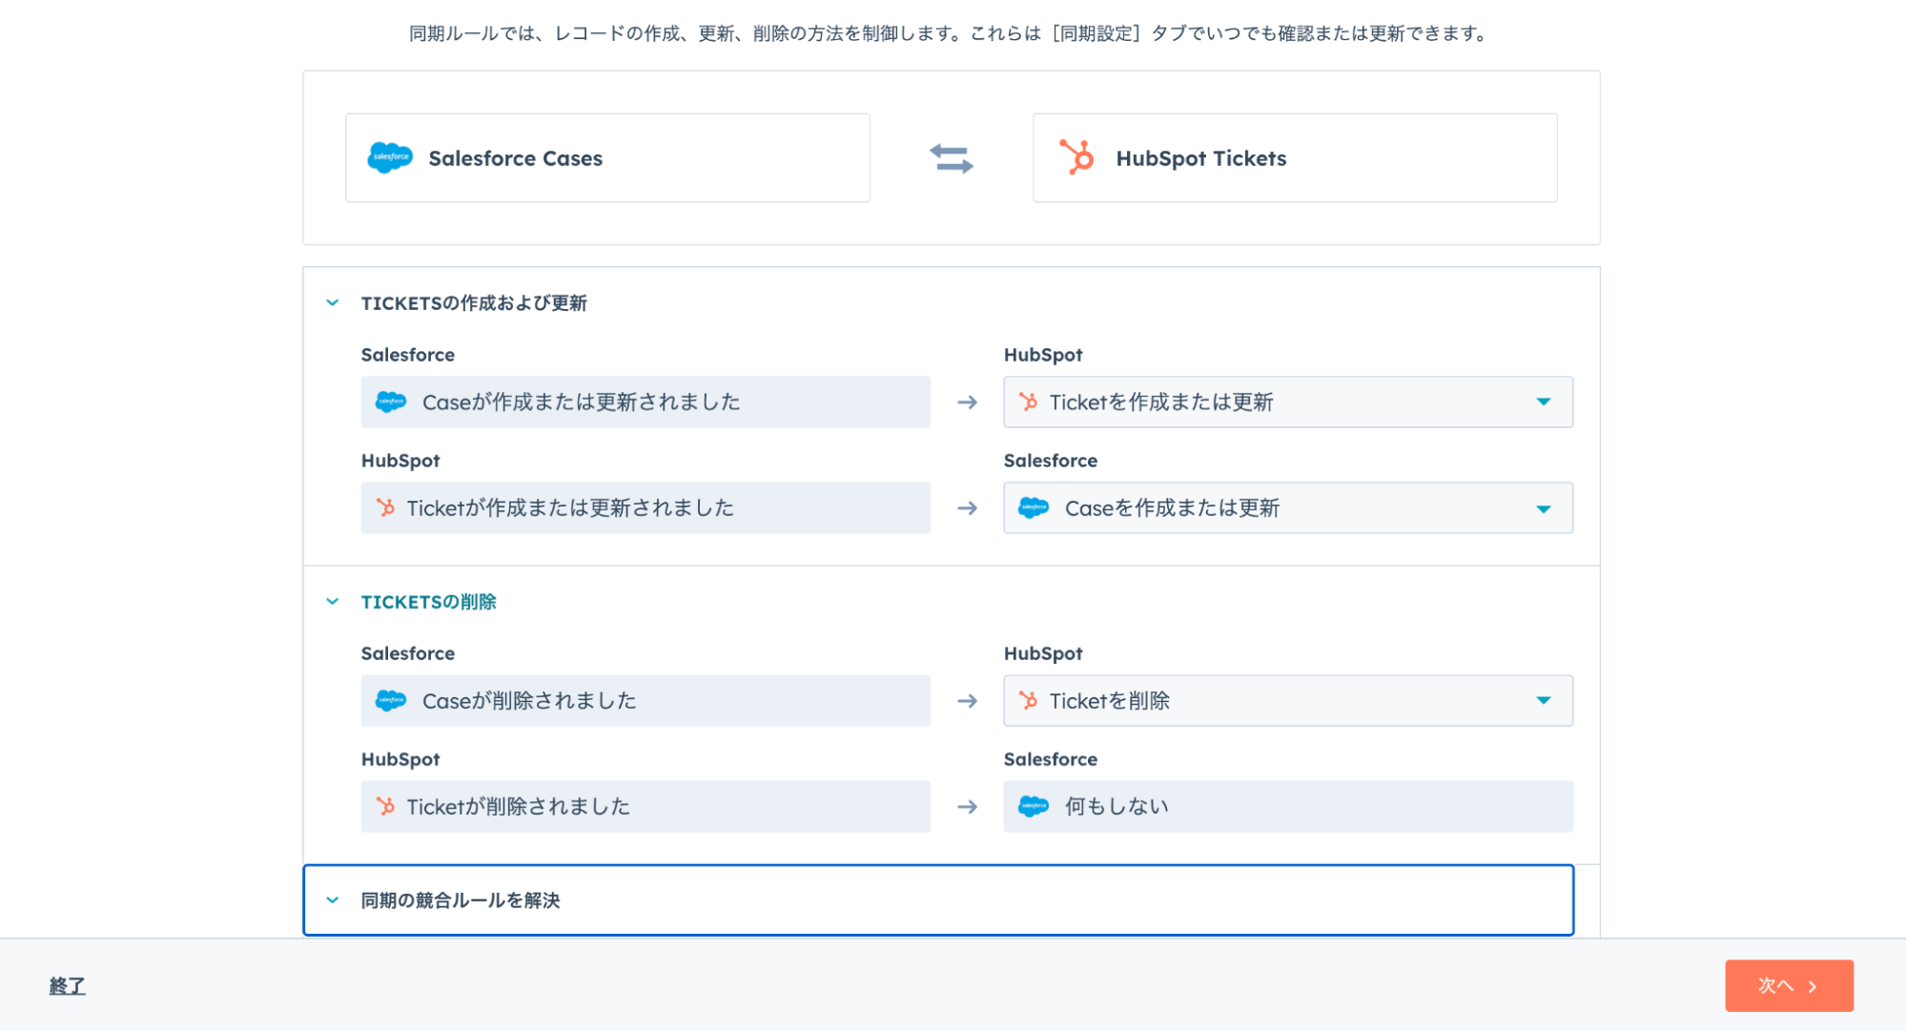Click the Salesforce cloud logo beside Salesforce Cases
This screenshot has height=1032, width=1906.
coord(390,157)
